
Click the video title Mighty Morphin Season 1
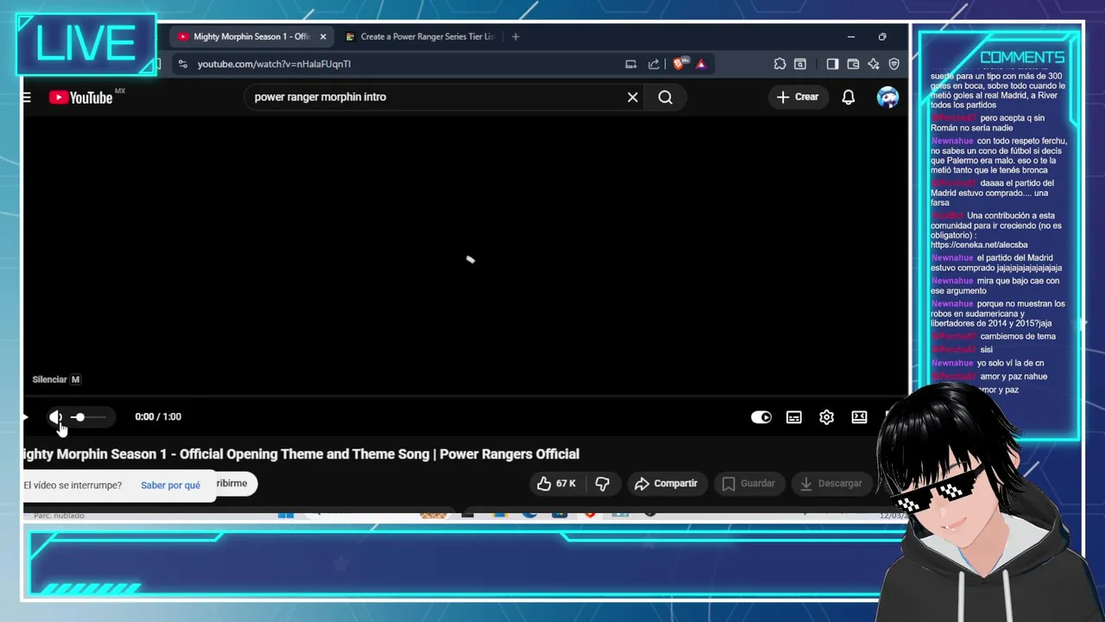[301, 454]
